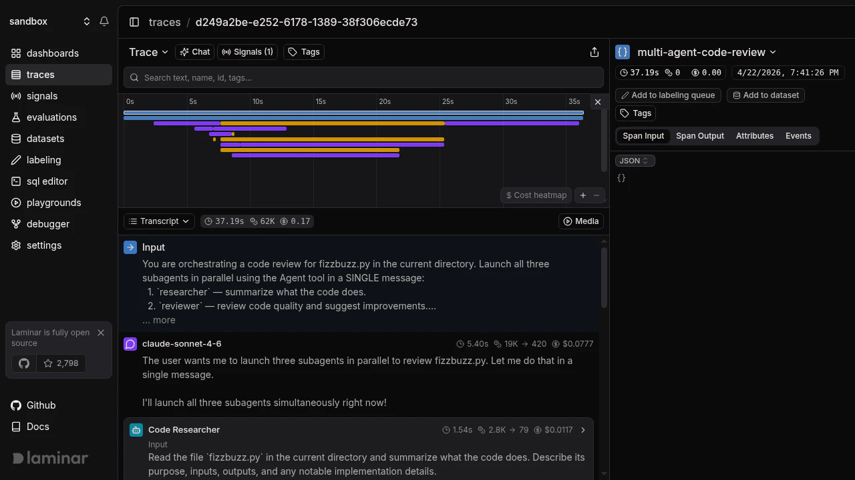Open settings in sidebar
Viewport: 855px width, 480px height.
click(x=59, y=245)
